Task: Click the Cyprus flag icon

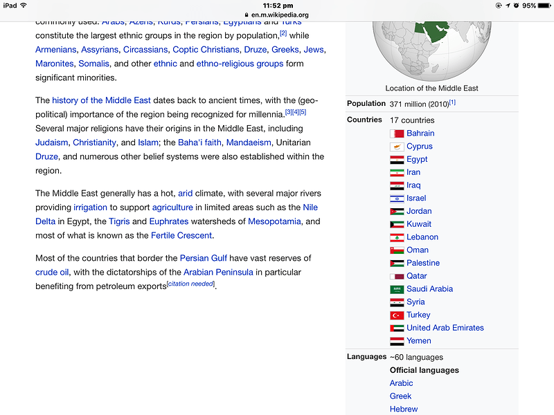Action: 397,147
